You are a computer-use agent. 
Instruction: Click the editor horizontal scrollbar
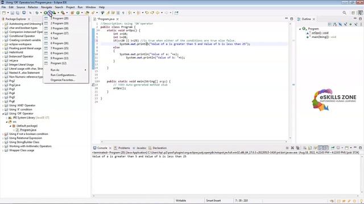point(194,142)
